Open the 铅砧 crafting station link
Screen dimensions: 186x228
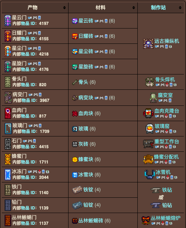pyautogui.click(x=167, y=205)
